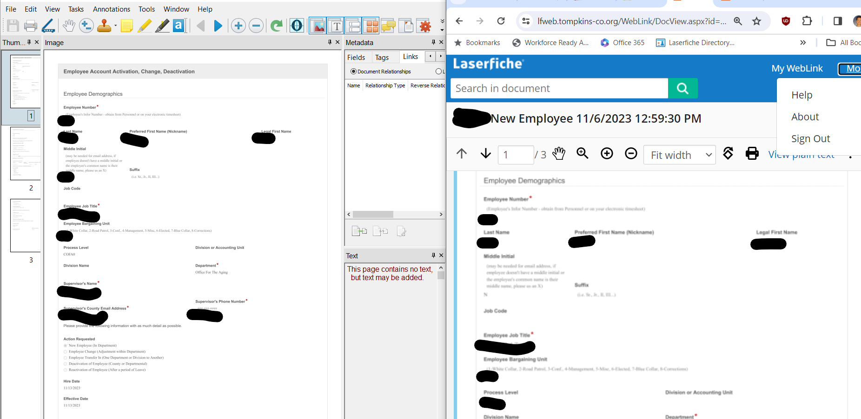Select the Document Relationships radio button
This screenshot has width=861, height=419.
click(353, 72)
